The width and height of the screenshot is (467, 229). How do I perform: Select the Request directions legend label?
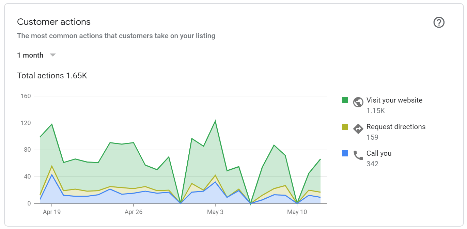(396, 127)
